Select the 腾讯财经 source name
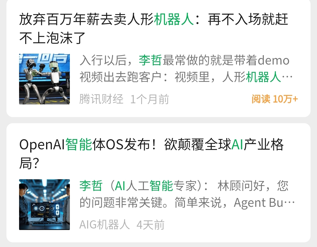The image size is (317, 247). click(x=101, y=99)
